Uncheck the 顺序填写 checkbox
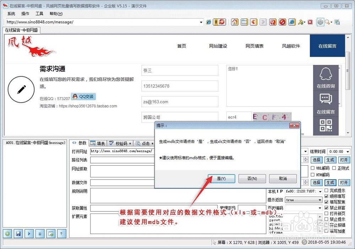The height and width of the screenshot is (249, 355). (326, 196)
